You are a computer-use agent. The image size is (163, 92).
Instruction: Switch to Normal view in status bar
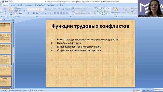coord(135,90)
